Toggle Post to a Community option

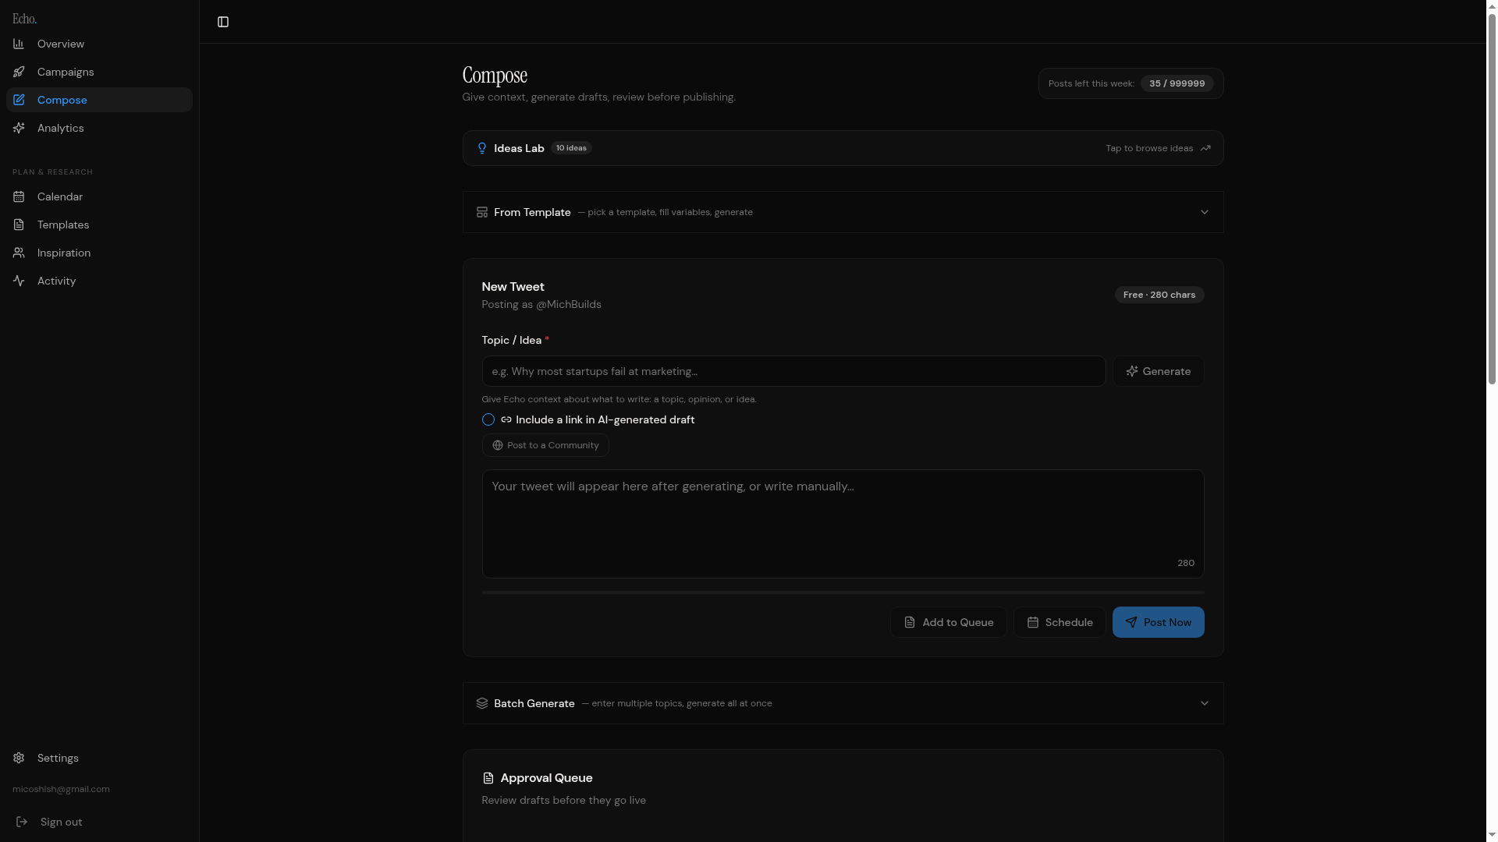coord(545,445)
